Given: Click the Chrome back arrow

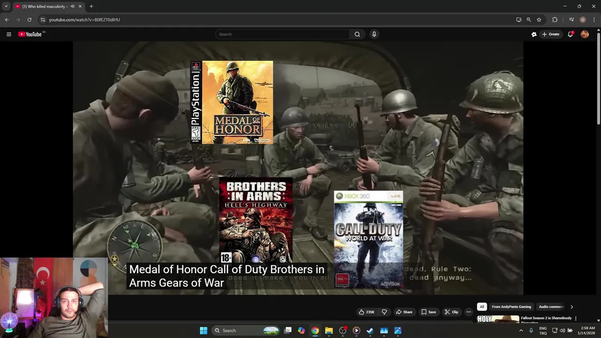Looking at the screenshot, I should tap(7, 20).
